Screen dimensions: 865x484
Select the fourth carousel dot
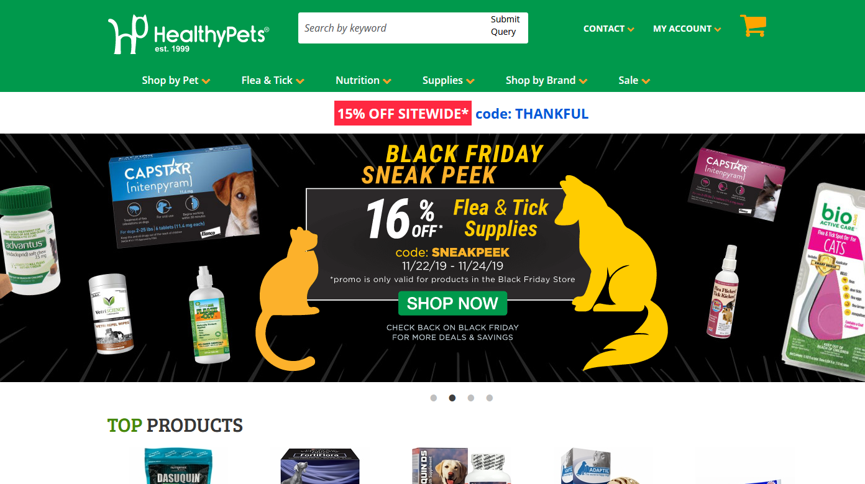point(490,398)
